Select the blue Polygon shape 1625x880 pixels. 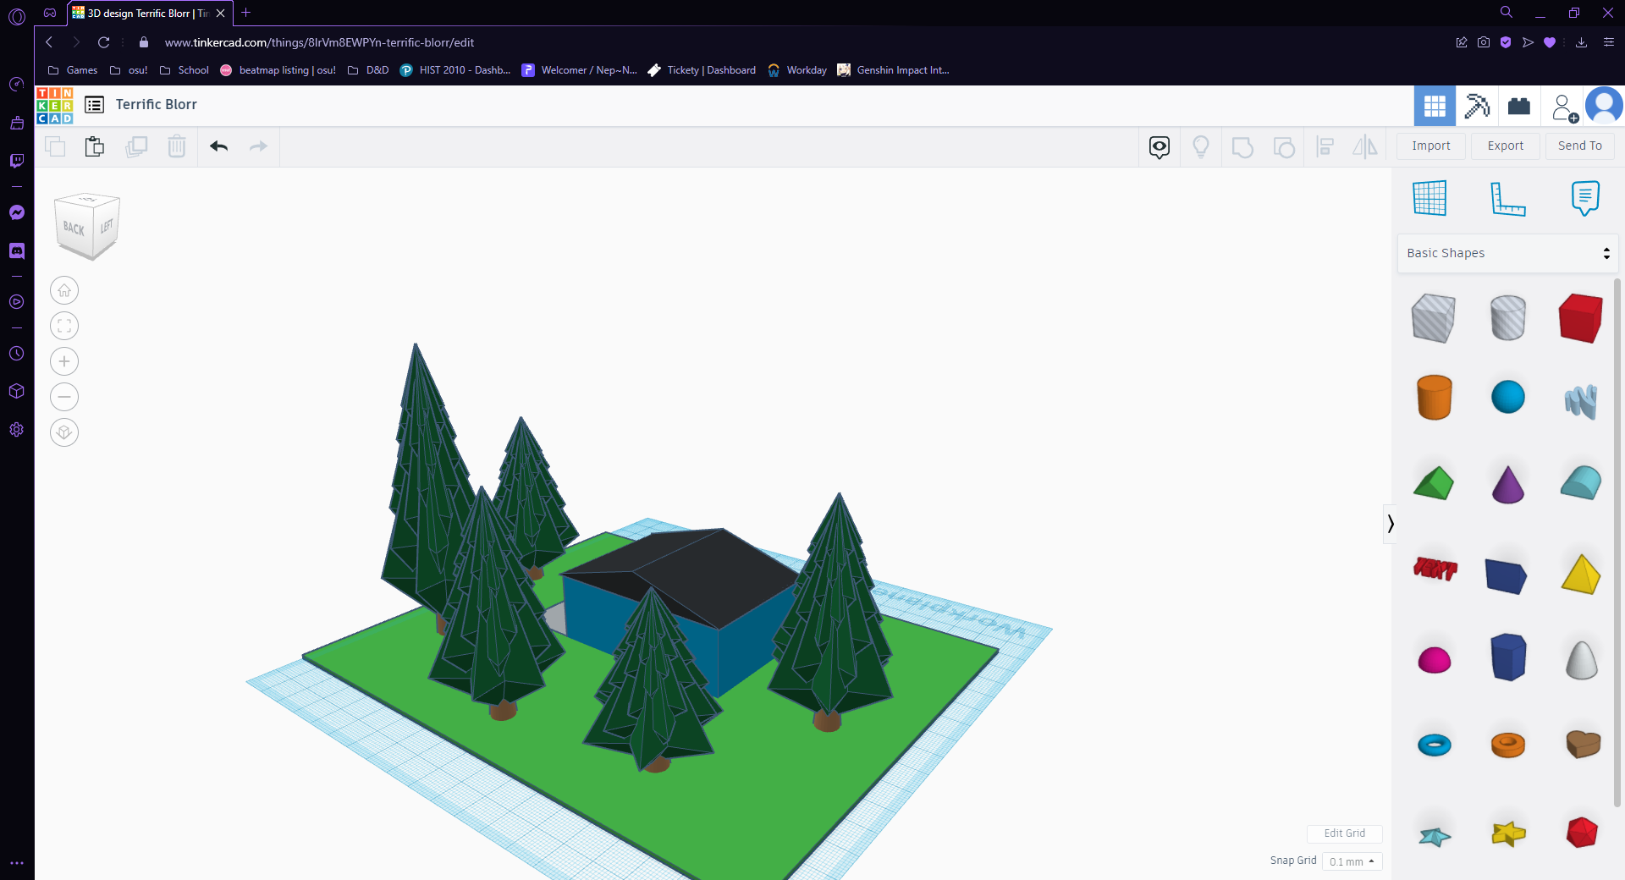[x=1507, y=657]
